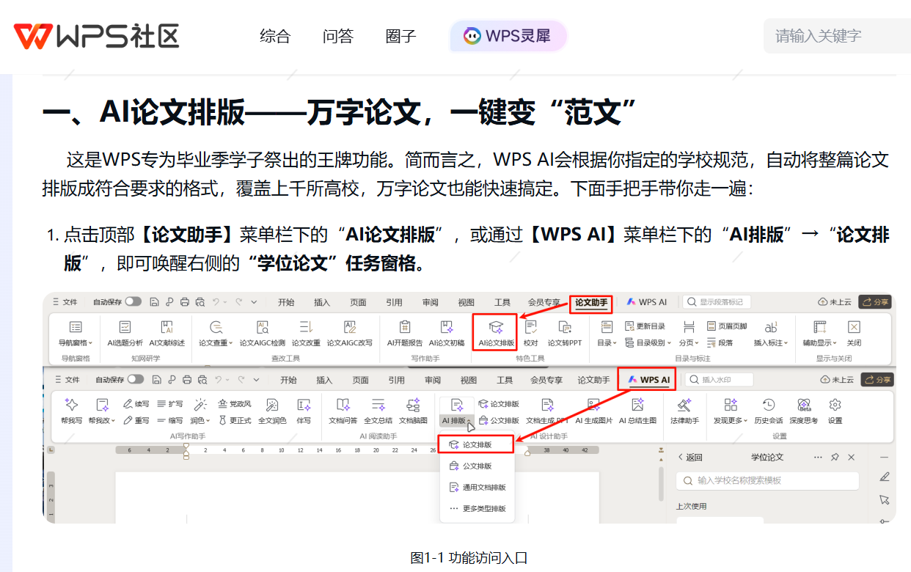Open WPS灵犀 assistant button

click(x=508, y=36)
